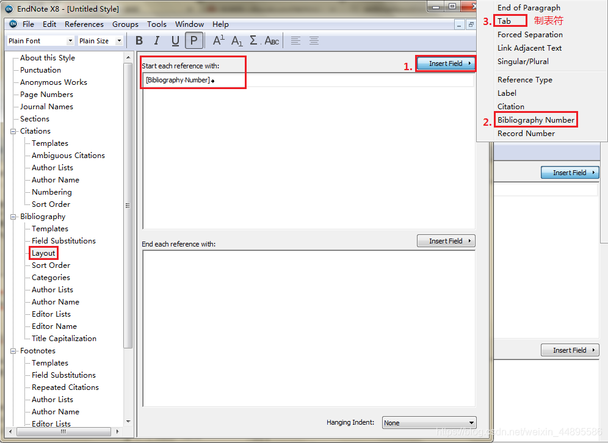
Task: Collapse the Citations tree node
Action: (13, 131)
